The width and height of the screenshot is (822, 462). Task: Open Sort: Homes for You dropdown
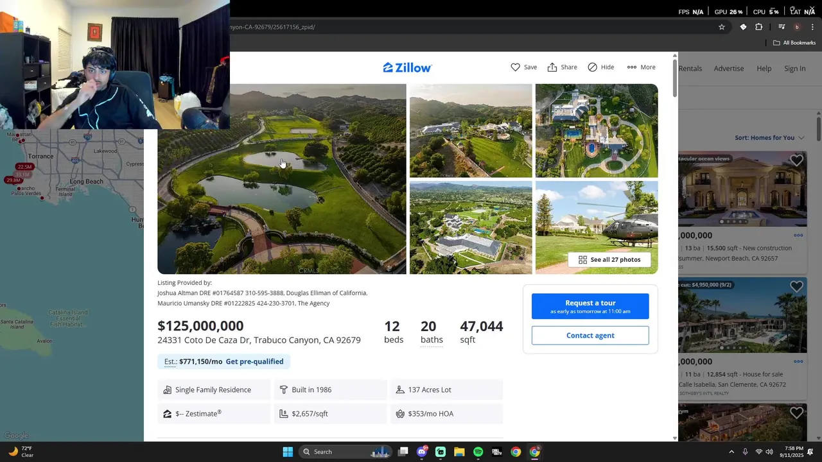point(769,137)
